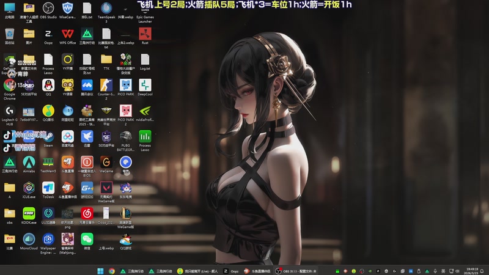Open the 百度网盘 Baidu Netdisk shortcut

tap(68, 139)
